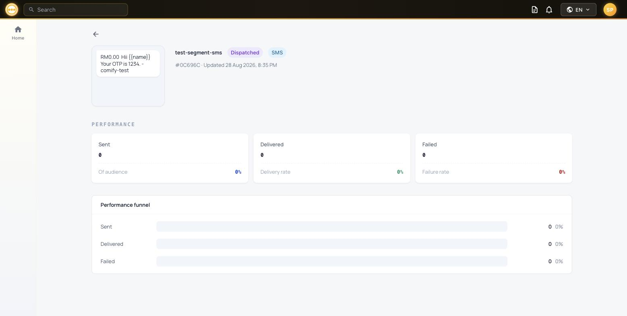Click the back arrow
Image resolution: width=627 pixels, height=316 pixels.
coord(96,34)
